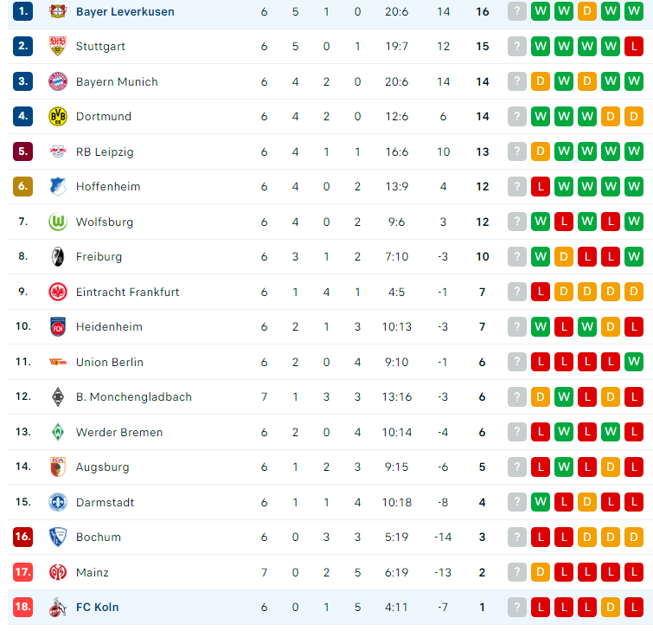This screenshot has width=653, height=631.
Task: Click the rank 16 red badge for Bochum
Action: point(22,537)
